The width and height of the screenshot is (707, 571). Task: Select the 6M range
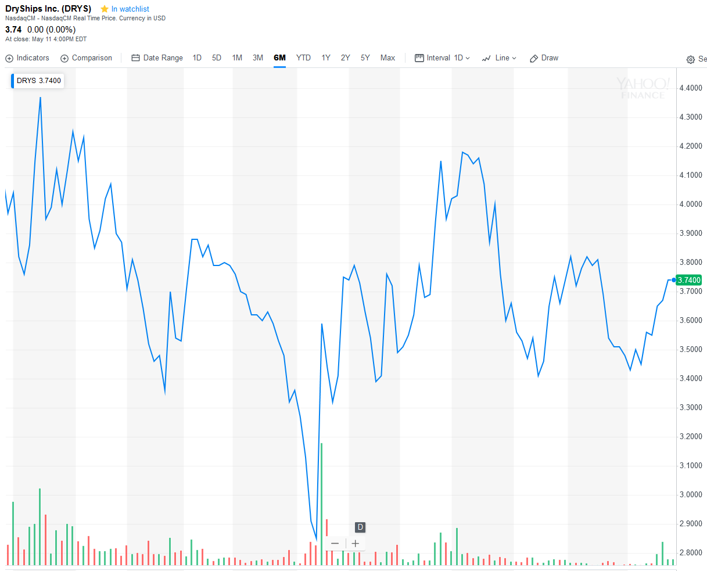coord(280,58)
